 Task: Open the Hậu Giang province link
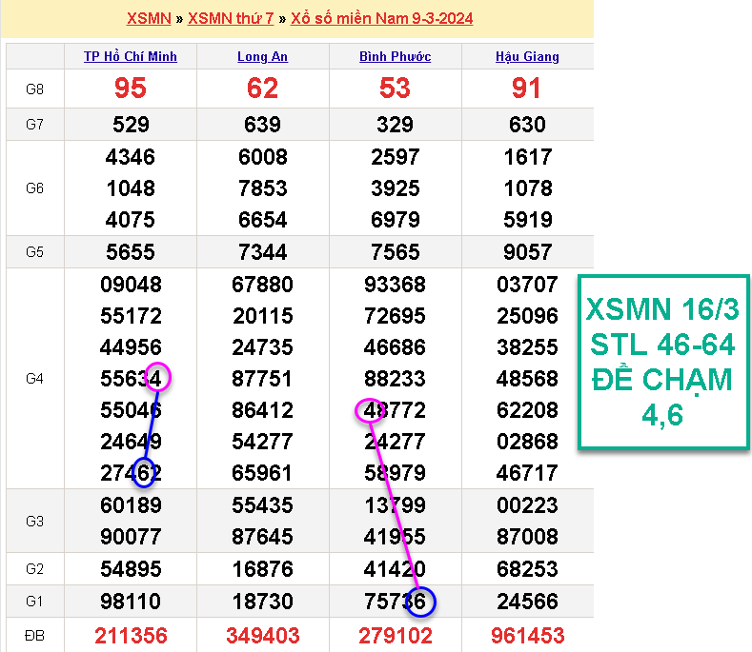pos(527,56)
